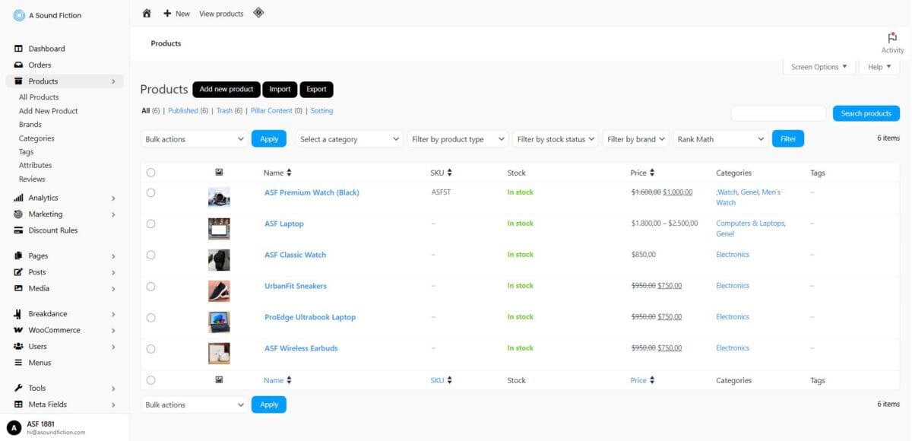Toggle the select-all checkbox in table header
The image size is (912, 441).
[150, 173]
